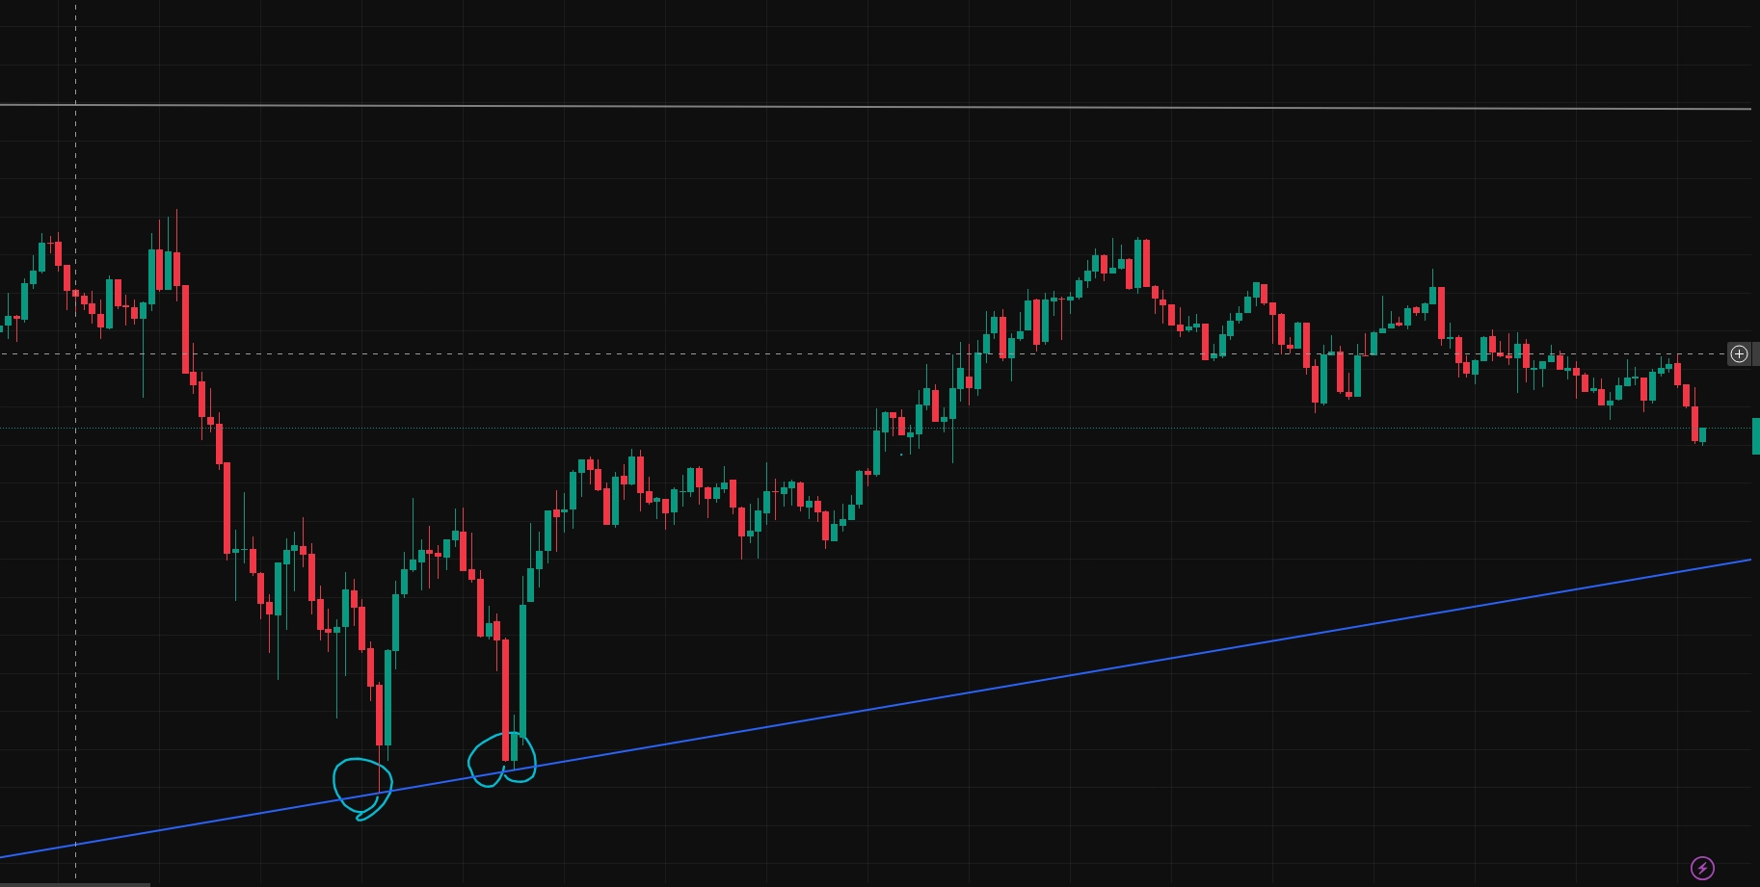Viewport: 1760px width, 887px height.
Task: Click the final red candle before the last green
Action: pos(1695,422)
